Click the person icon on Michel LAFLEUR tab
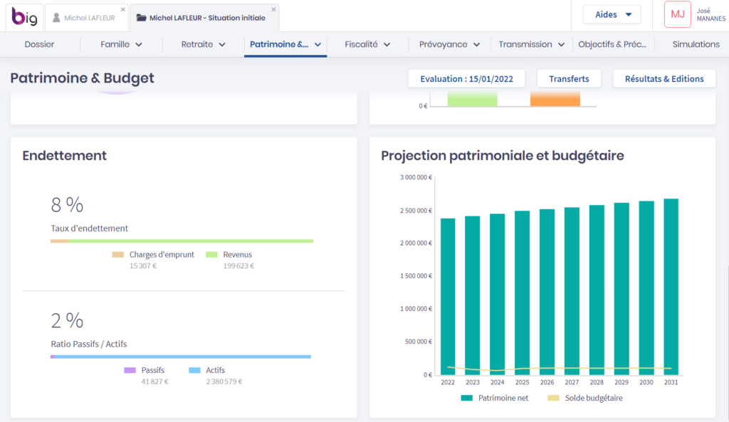 [x=56, y=18]
